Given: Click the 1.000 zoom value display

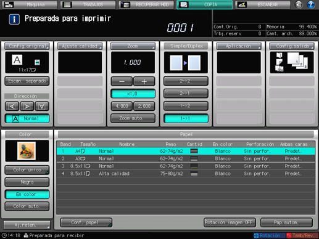Looking at the screenshot, I should (133, 62).
